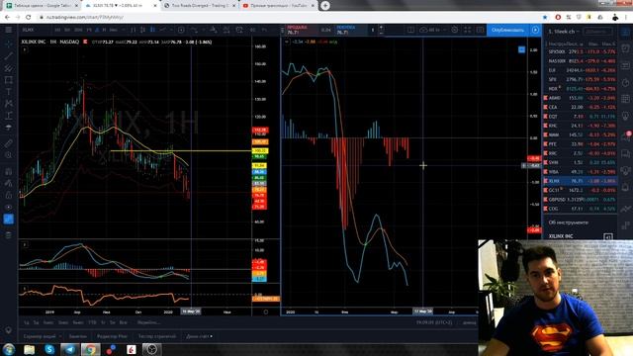Screen dimensions: 633x356
Task: Open OBS Studio from the taskbar
Action: tap(151, 349)
